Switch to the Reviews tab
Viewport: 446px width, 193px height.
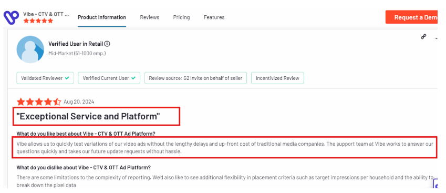(x=150, y=17)
